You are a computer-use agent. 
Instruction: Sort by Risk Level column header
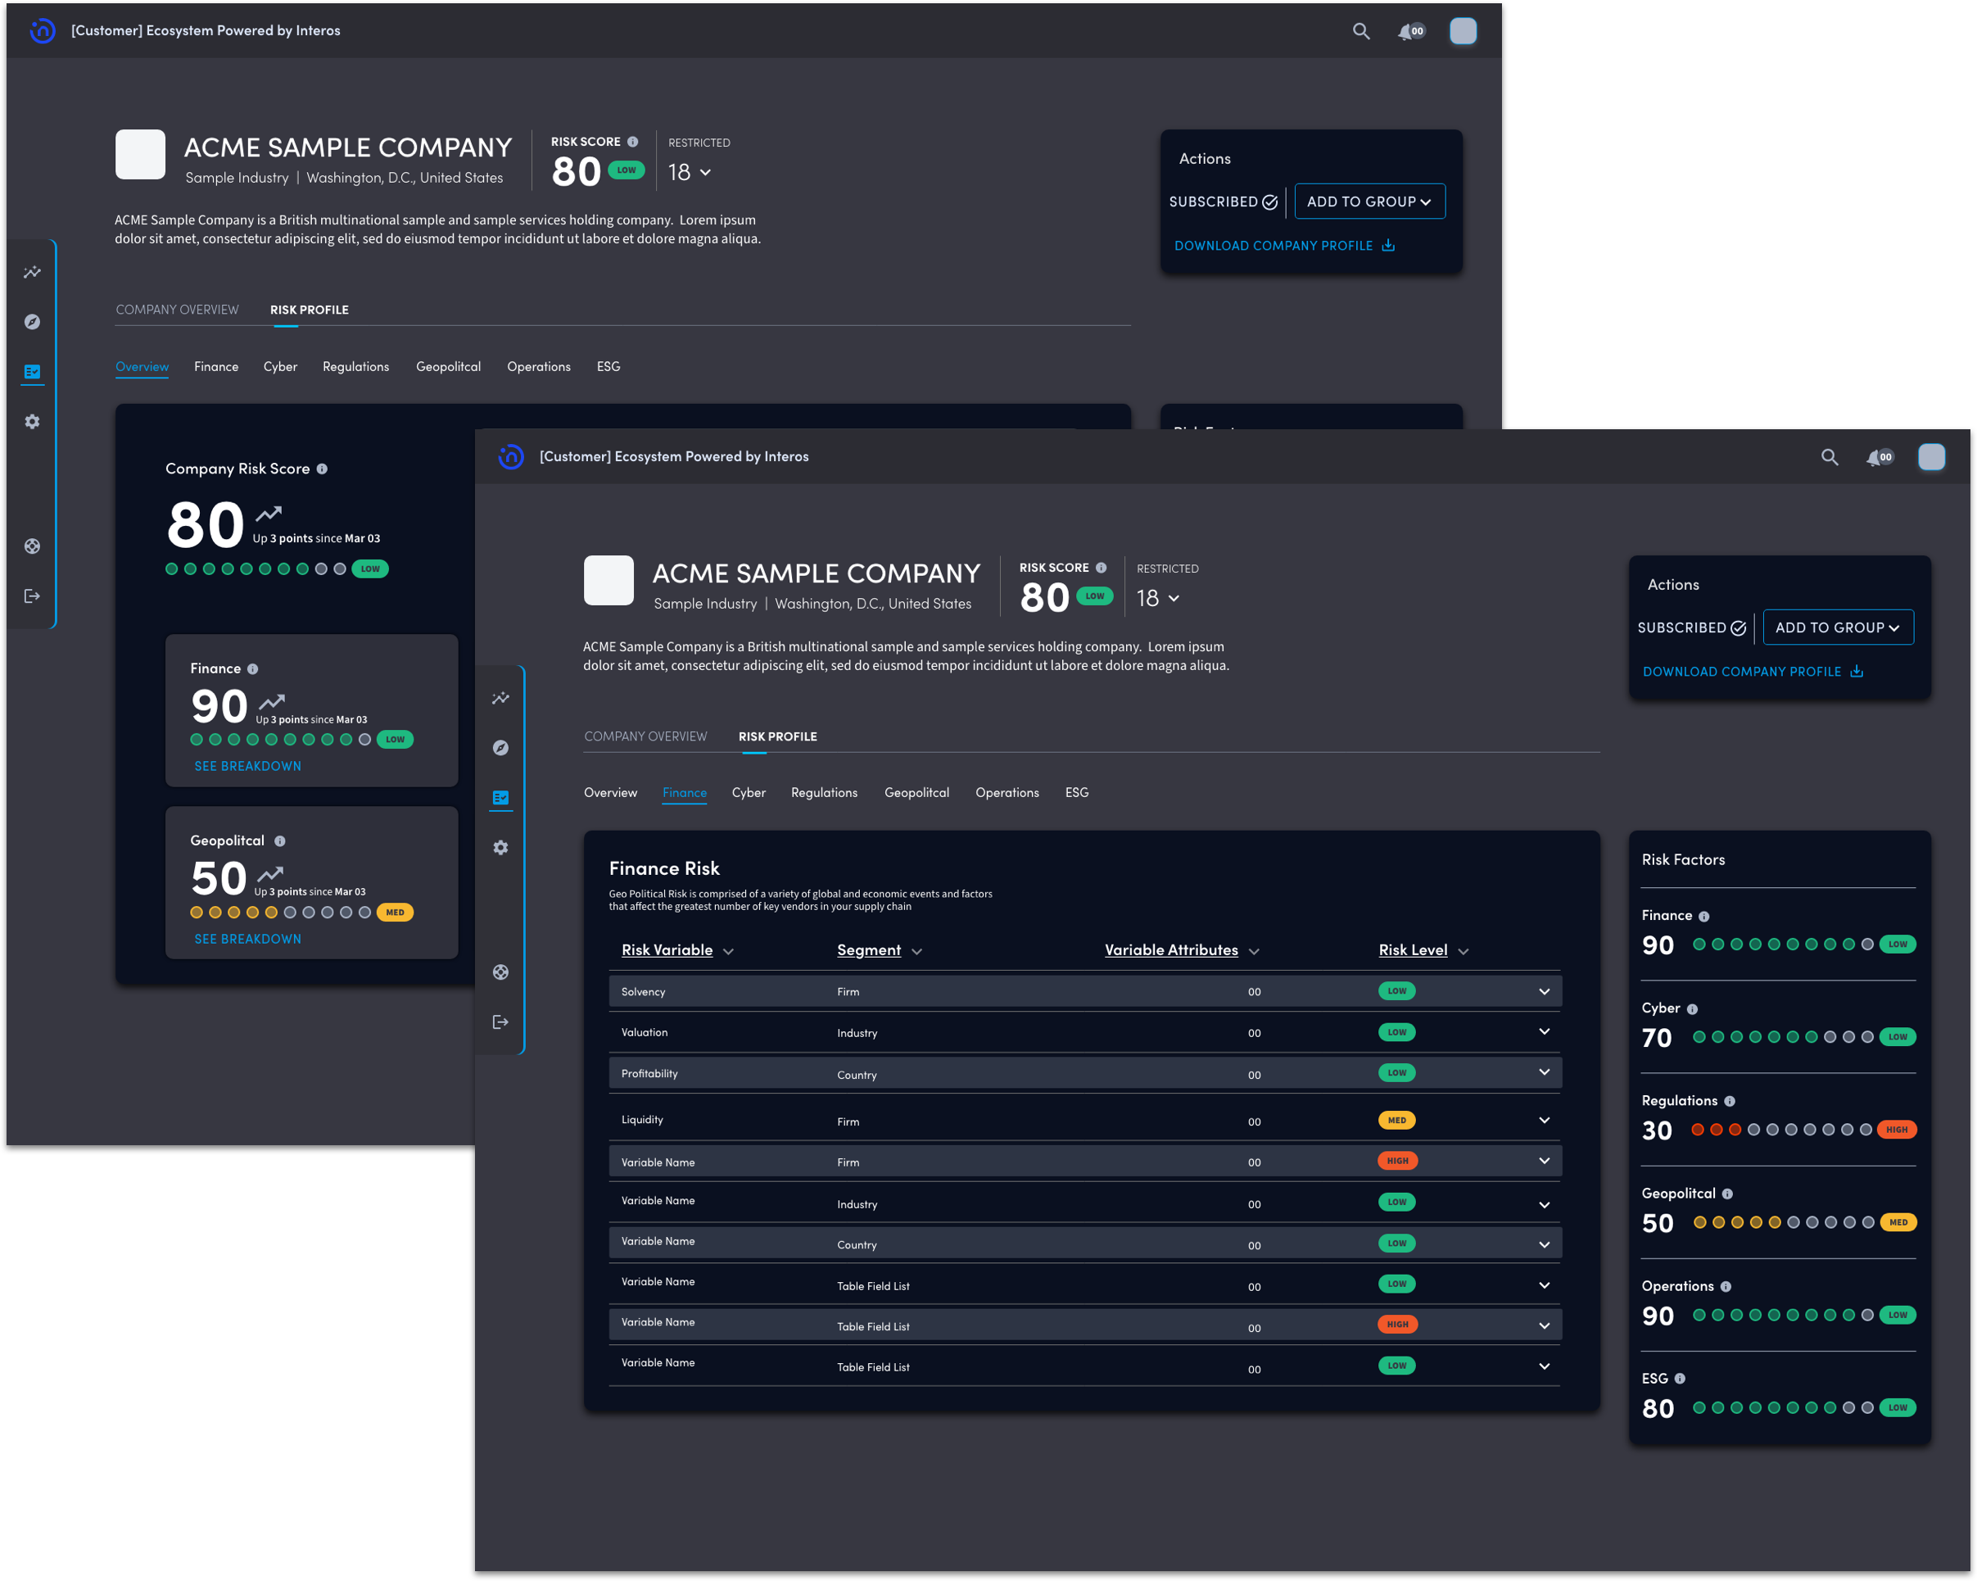[1413, 950]
